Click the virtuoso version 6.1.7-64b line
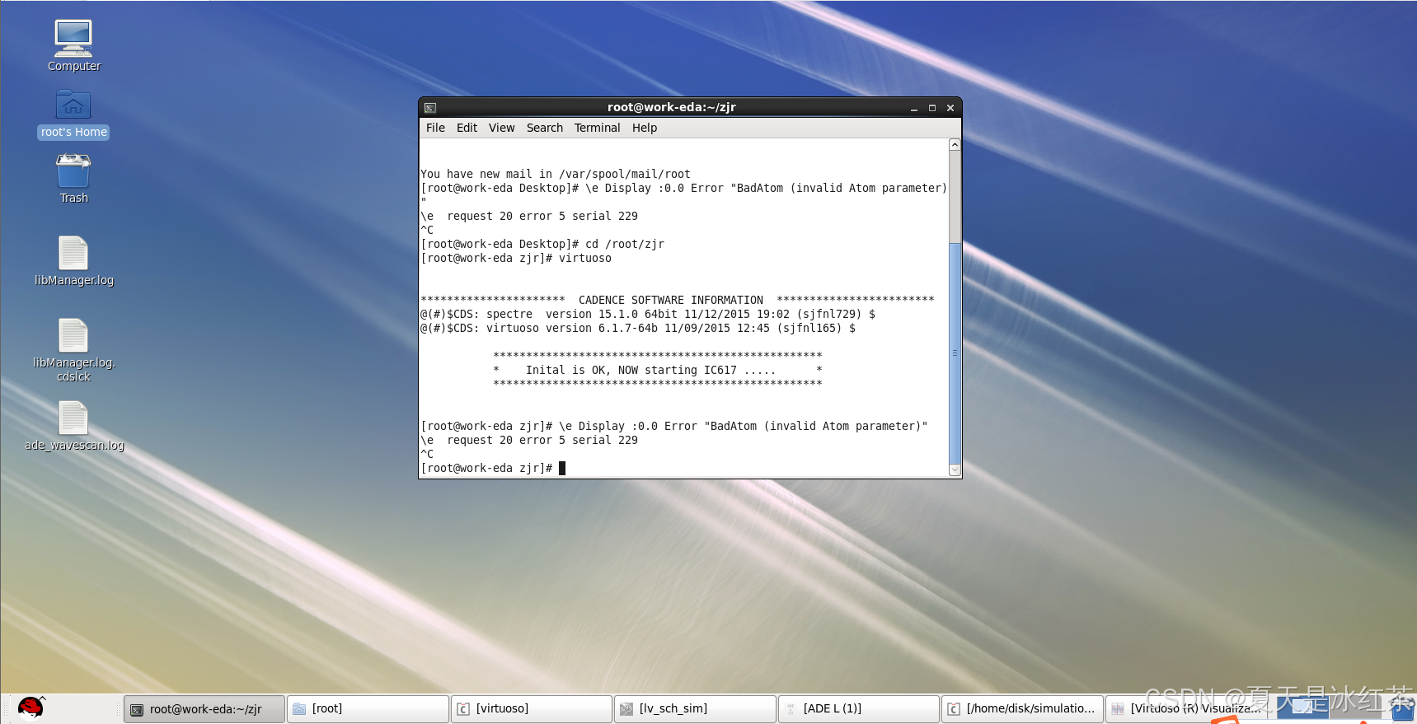1417x724 pixels. tap(638, 328)
